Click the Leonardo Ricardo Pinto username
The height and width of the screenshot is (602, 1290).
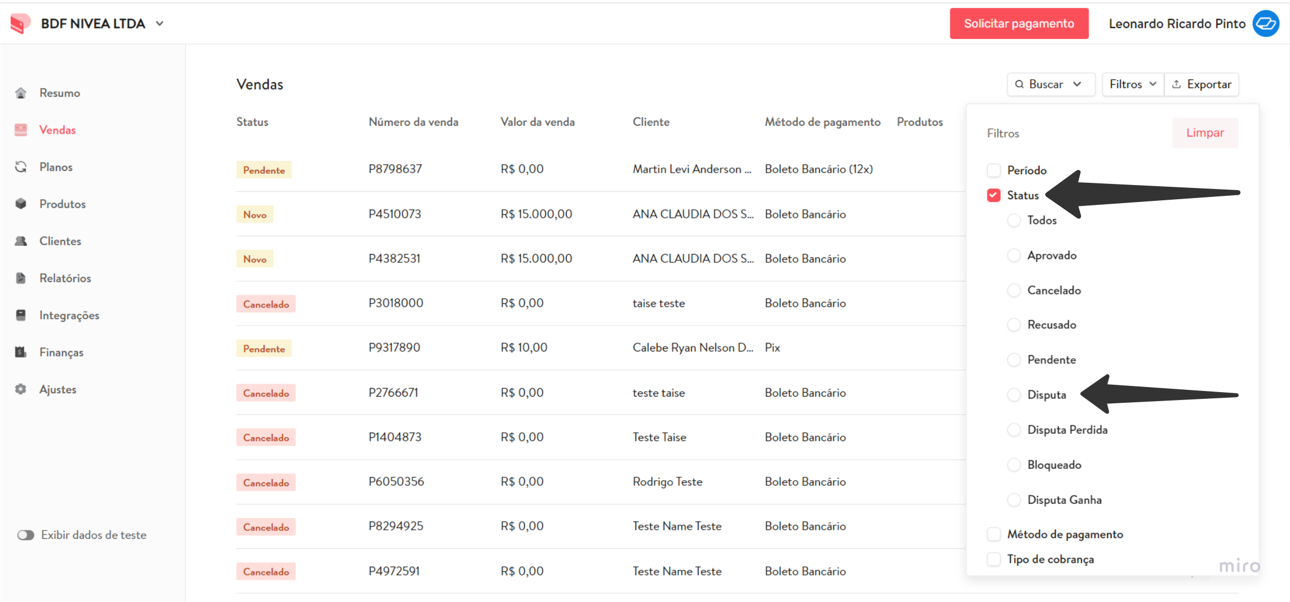coord(1177,24)
